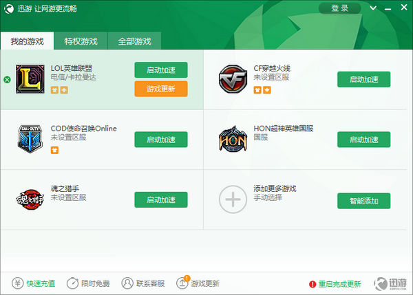The image size is (413, 295).
Task: Open 限时免费 link in bottom bar
Action: [x=96, y=283]
